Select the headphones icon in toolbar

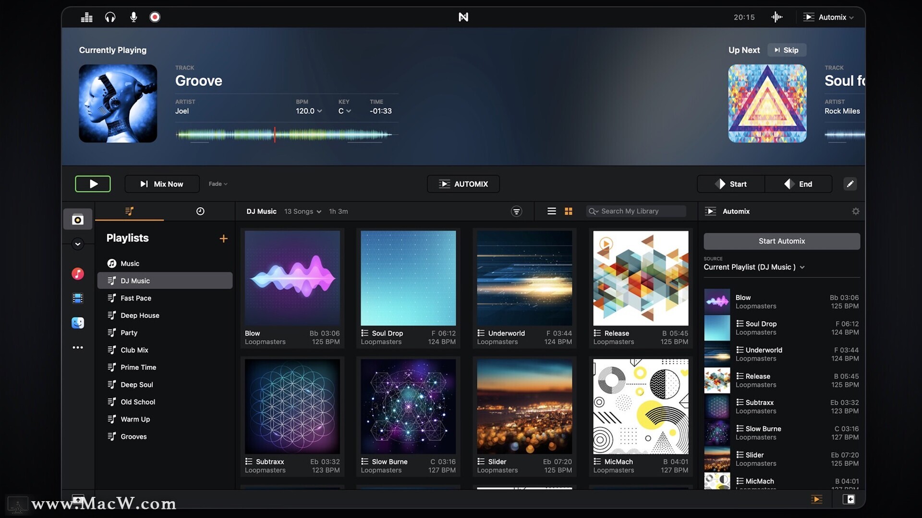(109, 16)
